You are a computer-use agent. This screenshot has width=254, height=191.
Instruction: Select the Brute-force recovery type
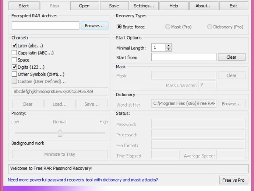131,27
